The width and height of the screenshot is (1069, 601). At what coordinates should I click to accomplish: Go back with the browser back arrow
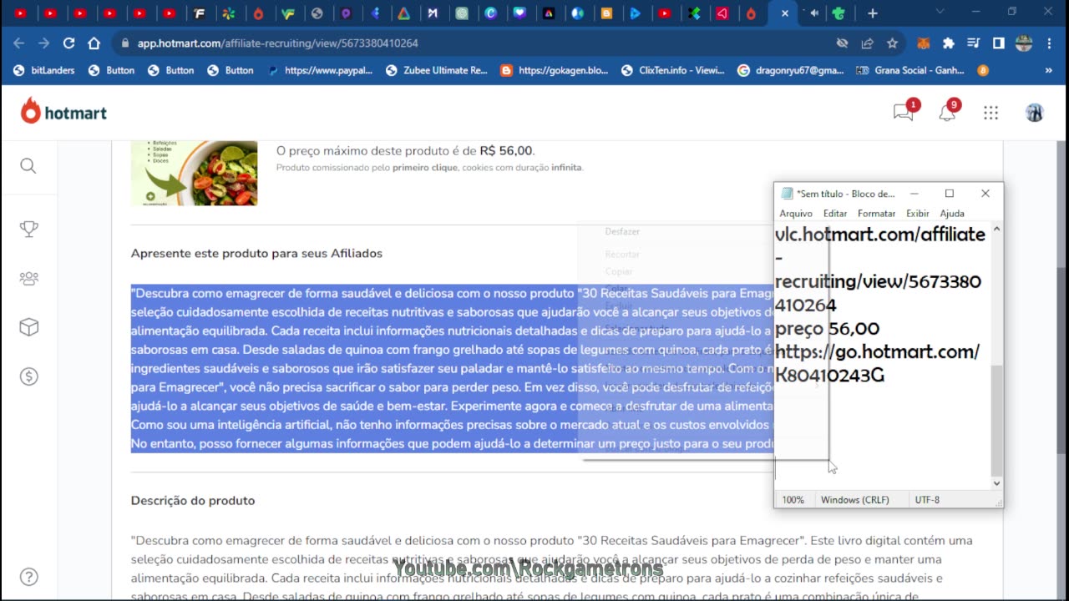tap(19, 43)
